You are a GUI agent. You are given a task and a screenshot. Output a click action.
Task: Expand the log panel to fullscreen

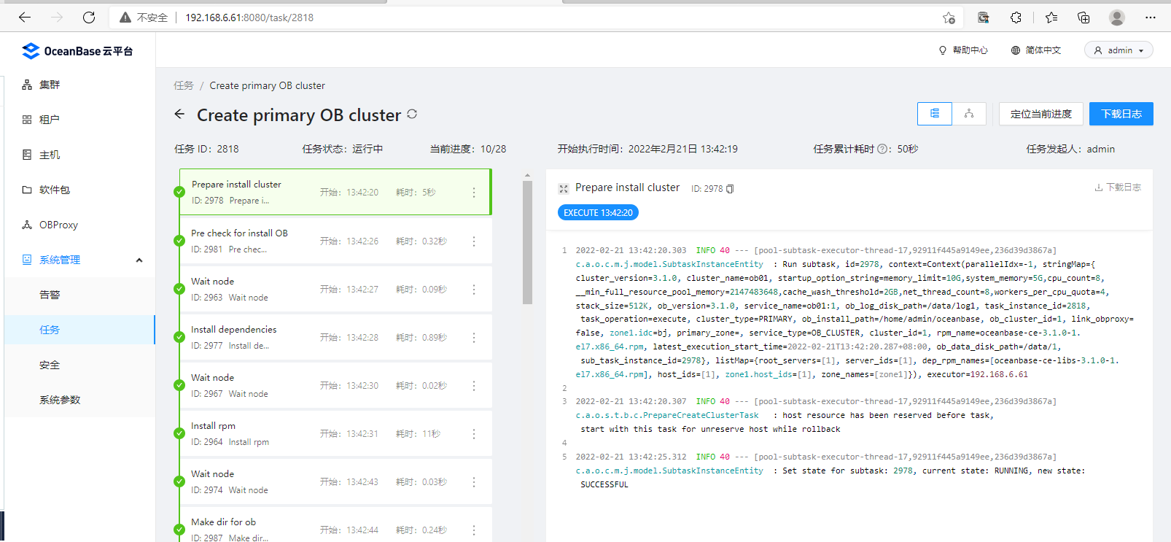pyautogui.click(x=564, y=189)
